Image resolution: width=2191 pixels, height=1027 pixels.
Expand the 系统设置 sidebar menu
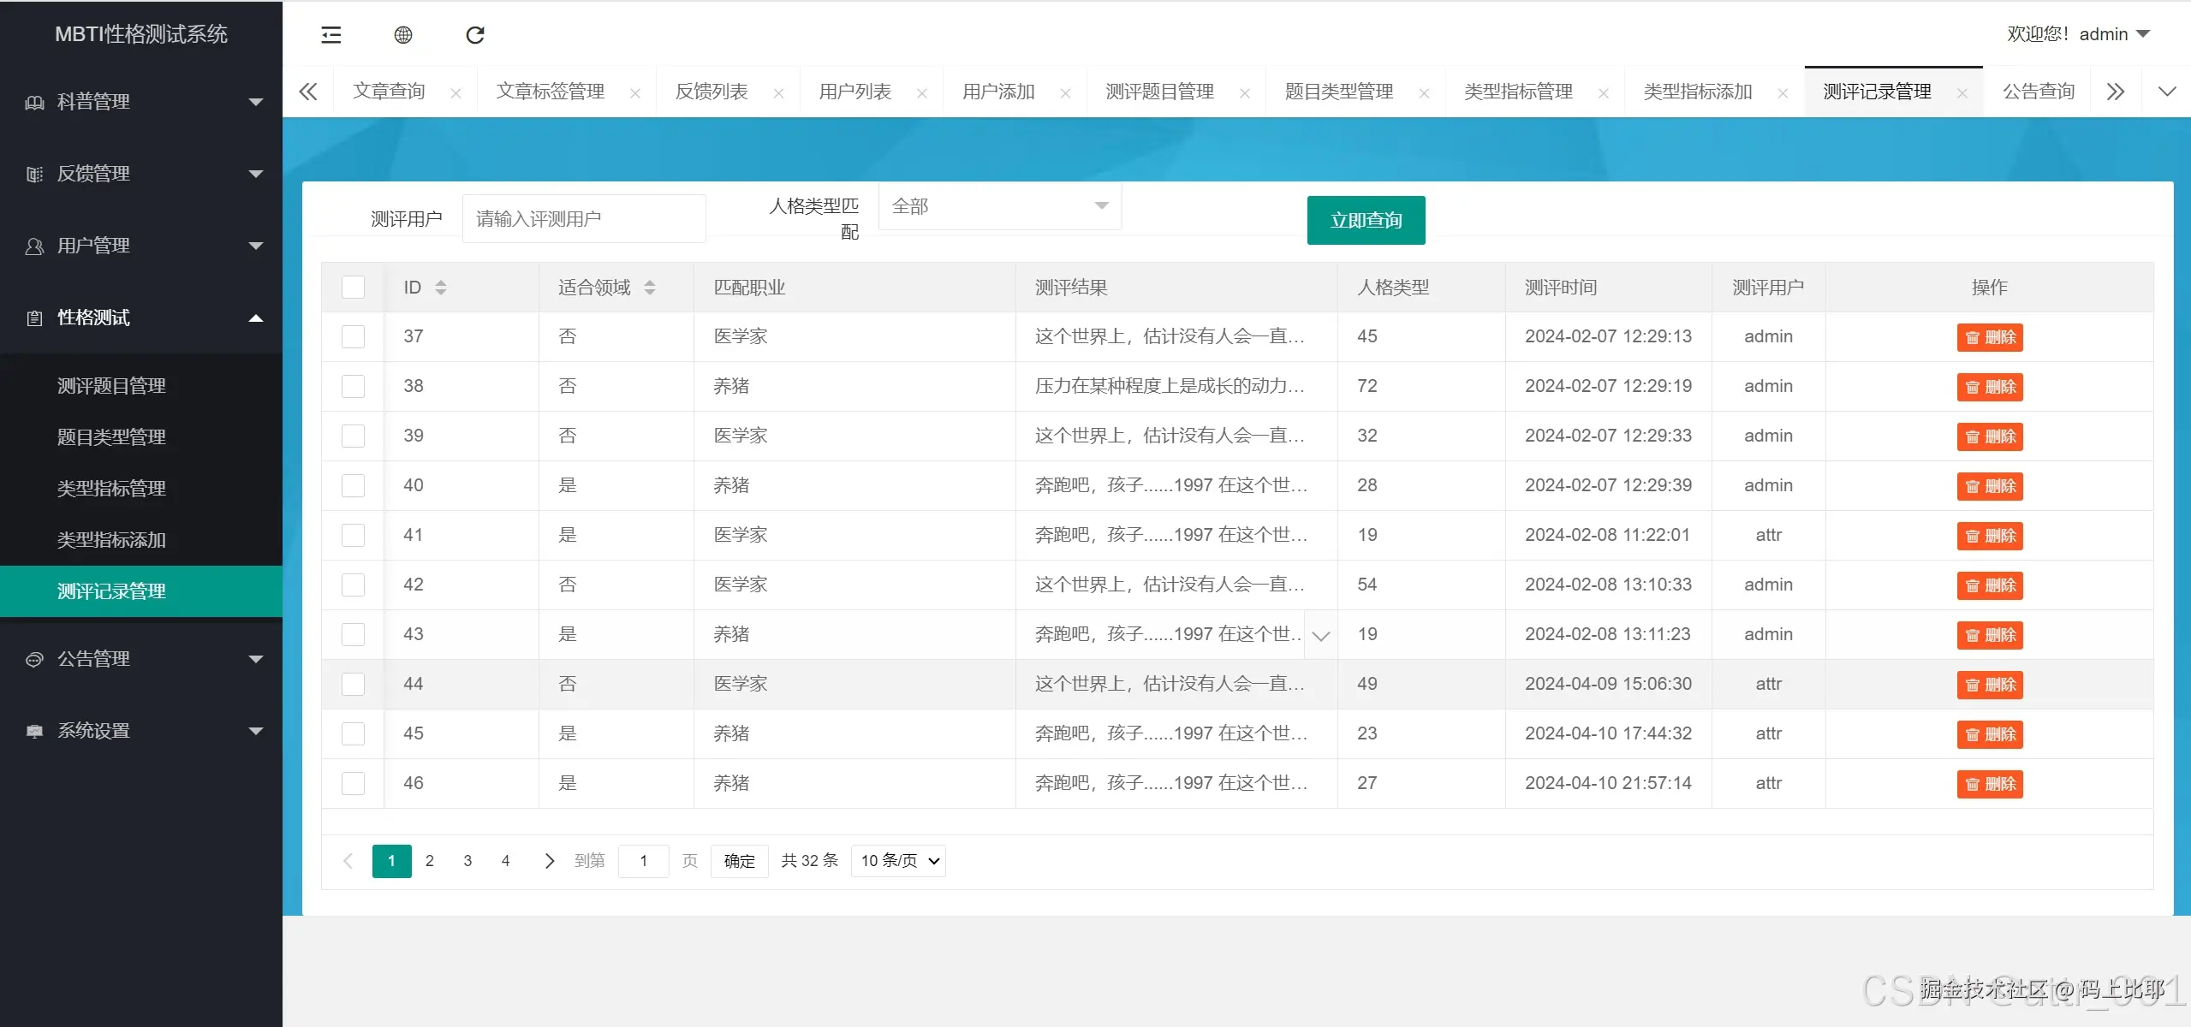141,731
